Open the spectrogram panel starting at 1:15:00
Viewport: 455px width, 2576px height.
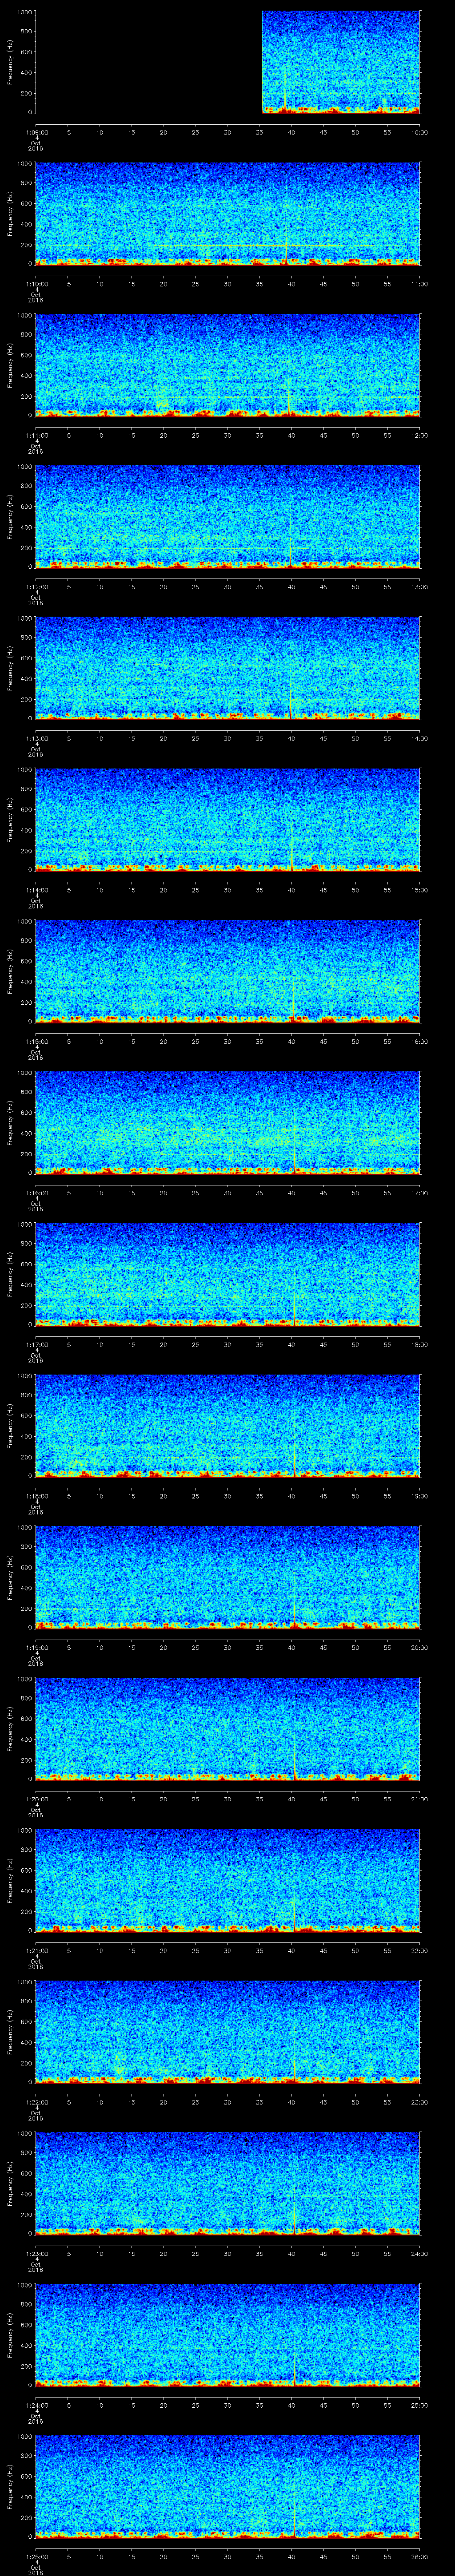point(227,970)
